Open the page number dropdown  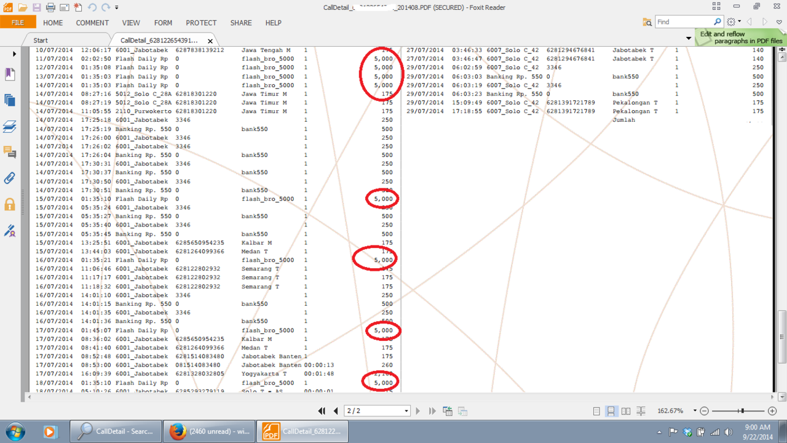[x=406, y=411]
